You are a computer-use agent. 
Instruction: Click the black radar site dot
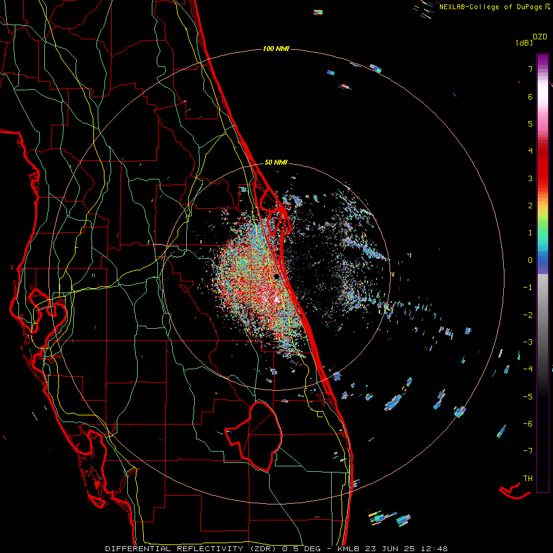tap(277, 276)
